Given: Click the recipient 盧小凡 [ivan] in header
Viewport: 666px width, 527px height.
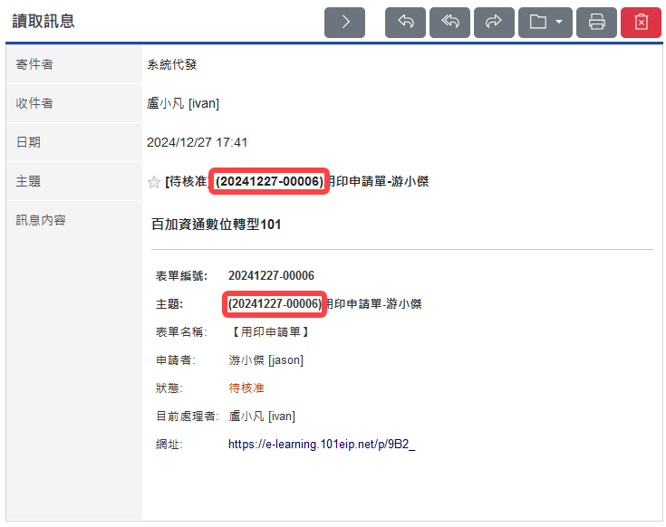Looking at the screenshot, I should click(183, 103).
